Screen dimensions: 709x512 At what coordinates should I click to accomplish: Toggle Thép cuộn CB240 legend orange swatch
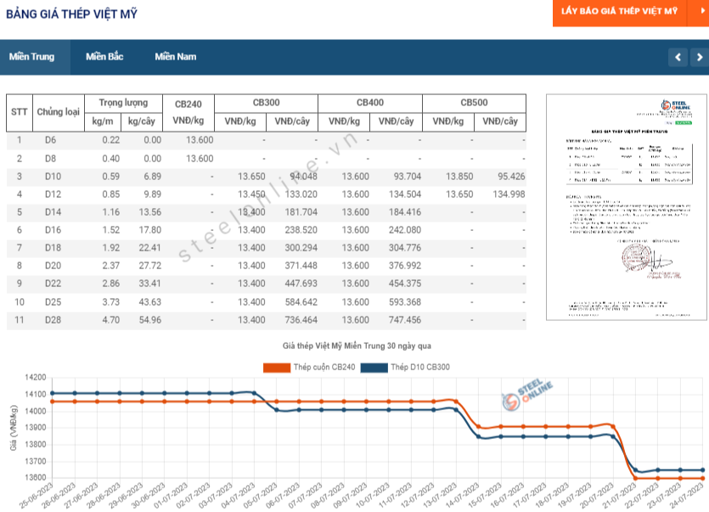pyautogui.click(x=277, y=368)
